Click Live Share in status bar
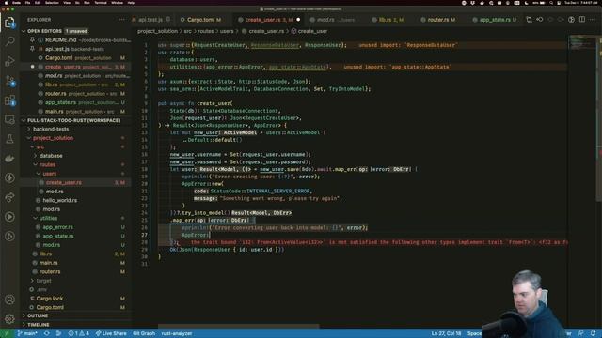The height and width of the screenshot is (338, 602). click(x=111, y=333)
